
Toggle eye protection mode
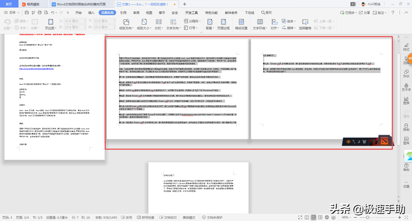(334, 217)
